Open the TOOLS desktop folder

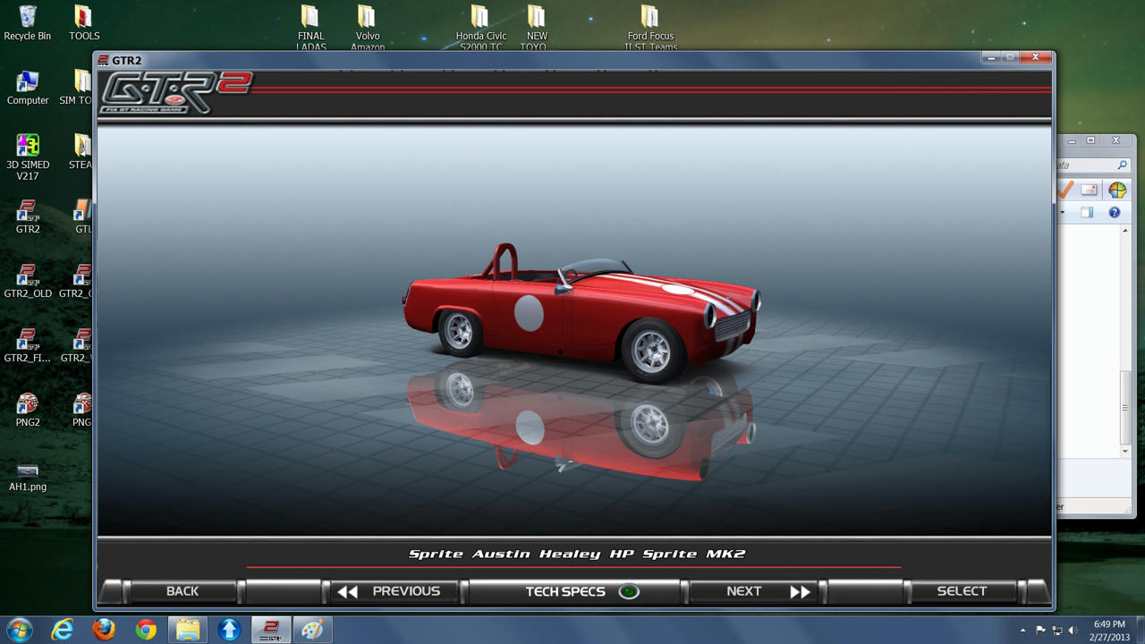(x=83, y=23)
